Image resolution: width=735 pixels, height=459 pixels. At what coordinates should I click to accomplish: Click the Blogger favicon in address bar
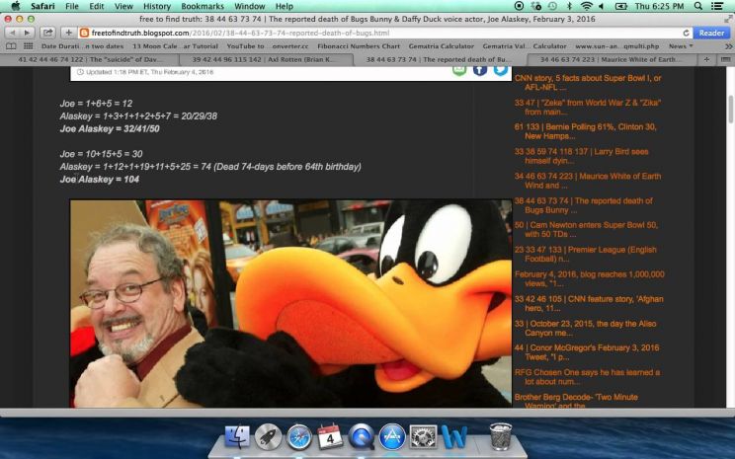pyautogui.click(x=84, y=33)
